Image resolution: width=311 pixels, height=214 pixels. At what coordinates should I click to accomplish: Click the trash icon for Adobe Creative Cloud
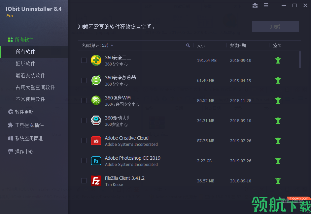[x=278, y=141]
